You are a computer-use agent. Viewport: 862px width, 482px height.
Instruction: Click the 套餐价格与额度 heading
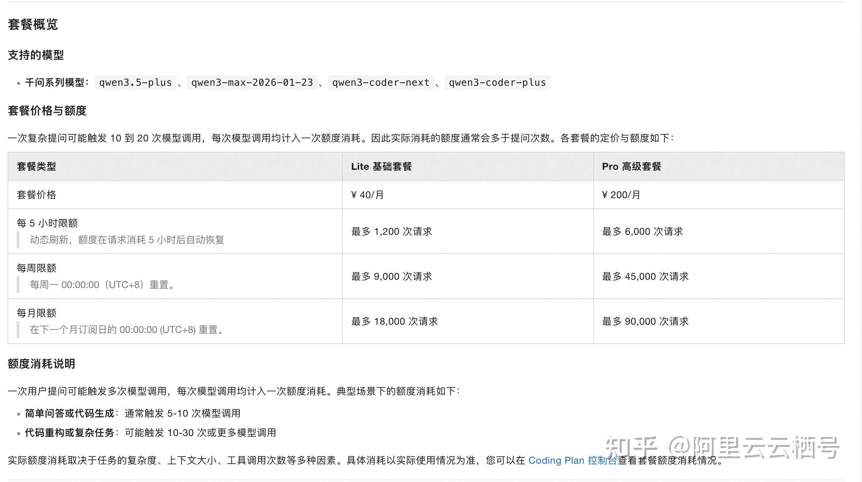[x=47, y=111]
